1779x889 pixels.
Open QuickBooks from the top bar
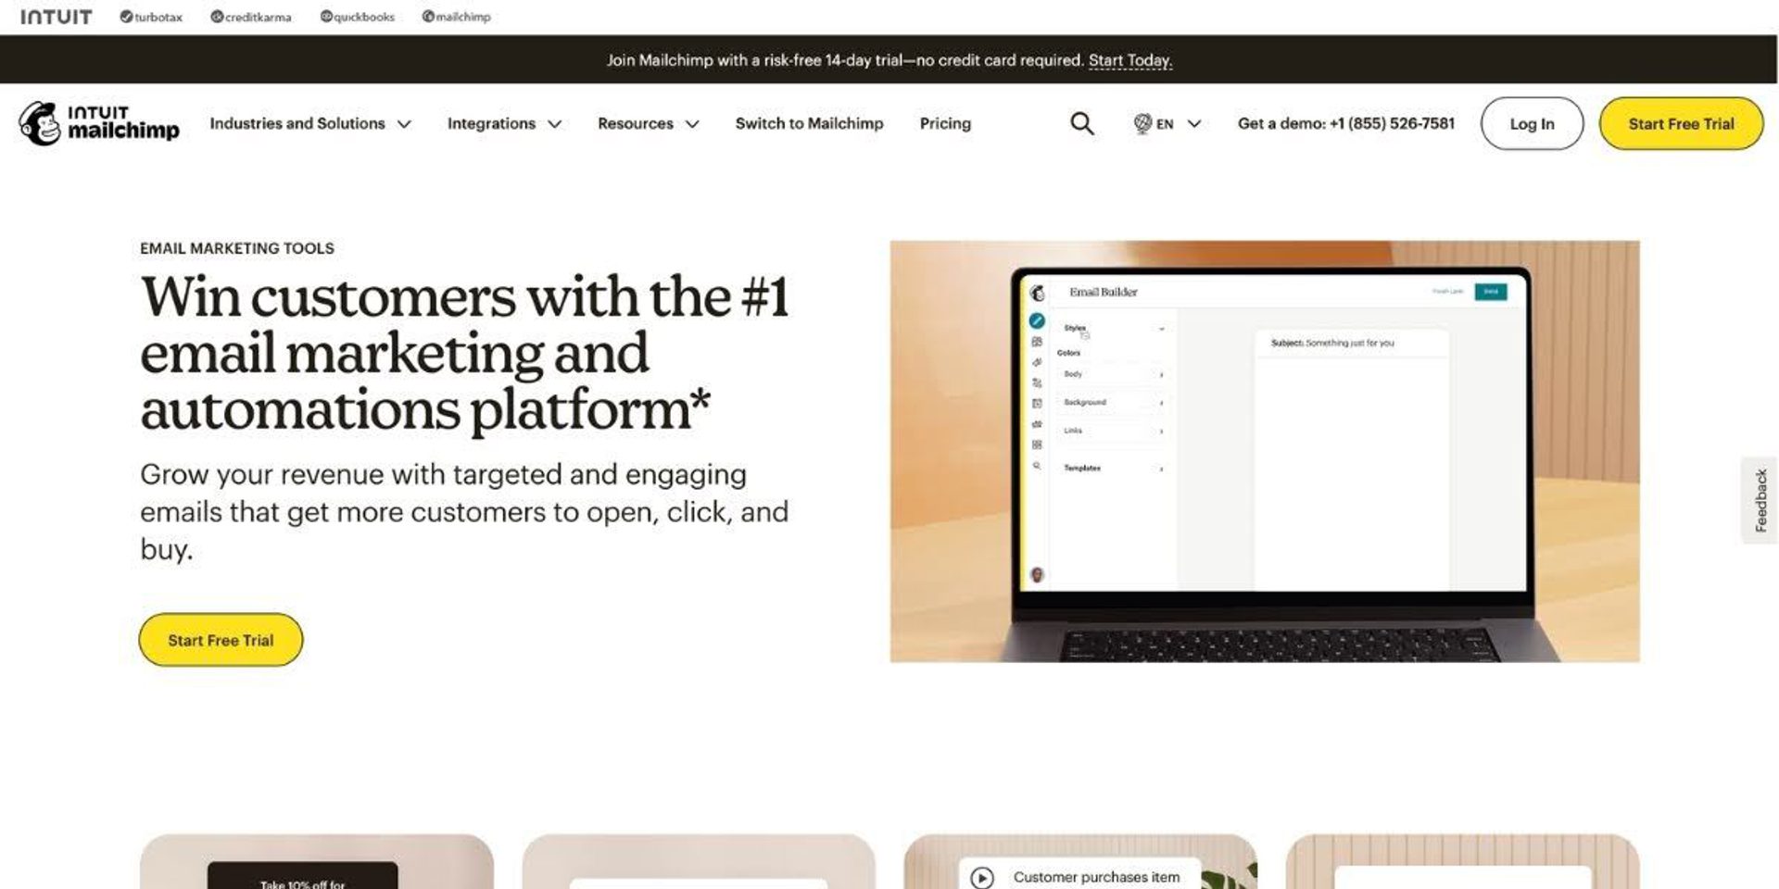click(x=358, y=17)
